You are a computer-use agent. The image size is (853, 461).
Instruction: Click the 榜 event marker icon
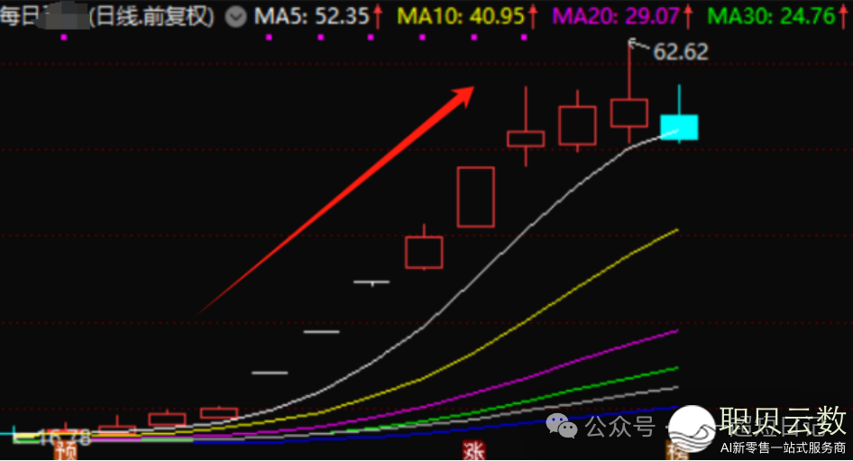coord(674,450)
